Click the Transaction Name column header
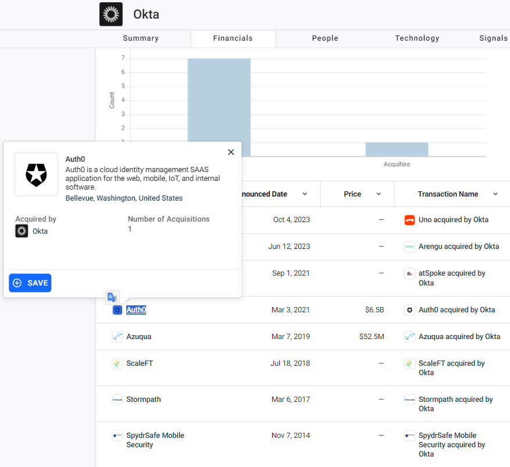The width and height of the screenshot is (510, 467). coord(448,194)
